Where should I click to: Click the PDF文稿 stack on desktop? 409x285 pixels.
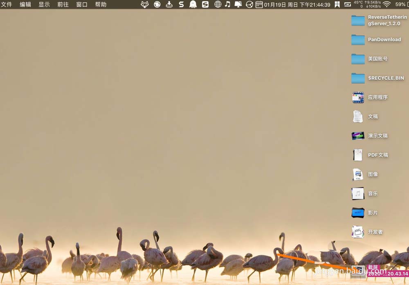click(358, 155)
